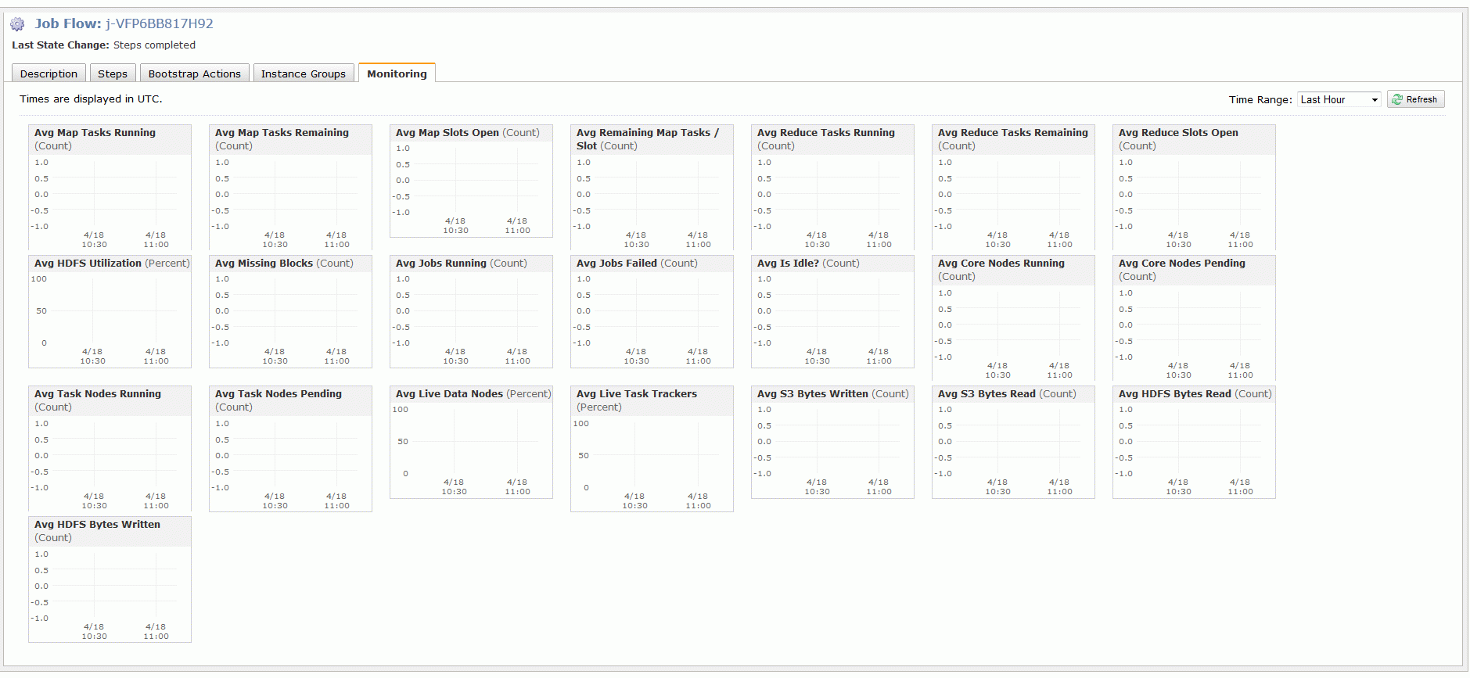Image resolution: width=1470 pixels, height=678 pixels.
Task: Click the Job Flow gear icon
Action: (x=17, y=24)
